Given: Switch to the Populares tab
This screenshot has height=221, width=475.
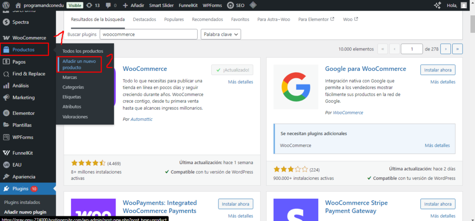Looking at the screenshot, I should point(174,19).
